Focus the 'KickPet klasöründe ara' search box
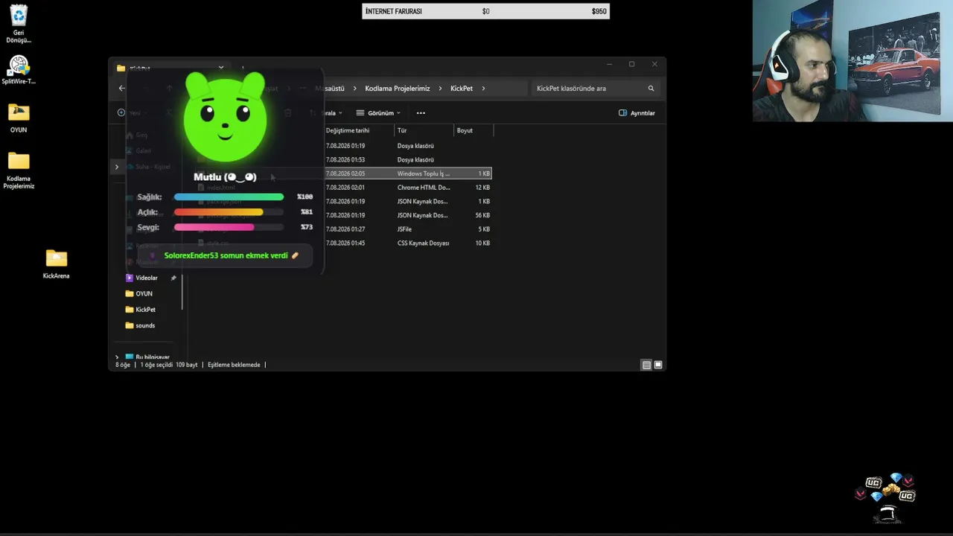 596,89
